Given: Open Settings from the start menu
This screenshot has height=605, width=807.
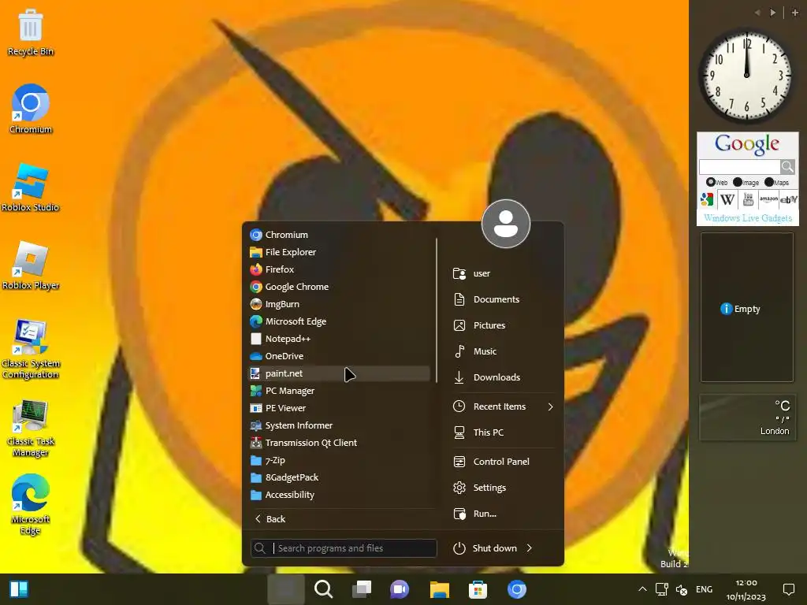Looking at the screenshot, I should pyautogui.click(x=503, y=487).
